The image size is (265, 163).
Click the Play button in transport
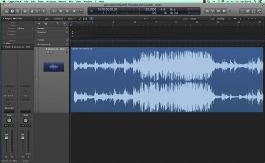(x=67, y=11)
